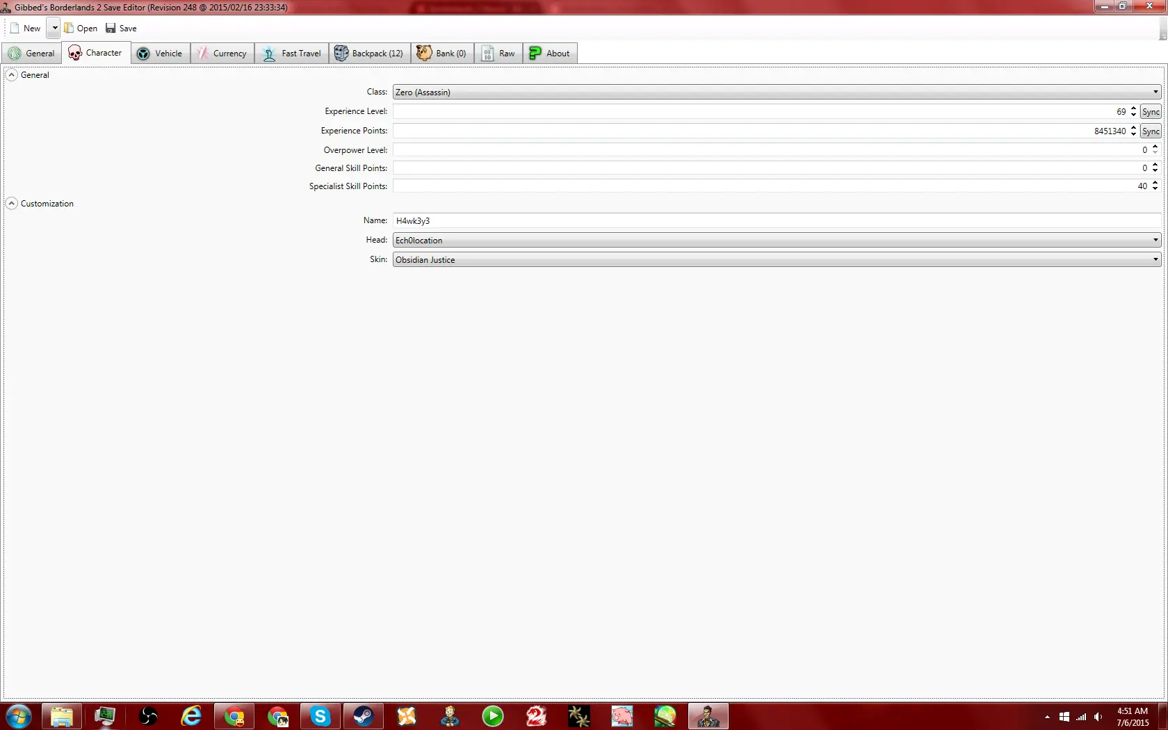Click Sync button beside Experience Points
1168x730 pixels.
[1151, 131]
